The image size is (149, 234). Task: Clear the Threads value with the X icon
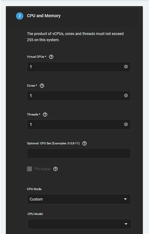click(126, 124)
